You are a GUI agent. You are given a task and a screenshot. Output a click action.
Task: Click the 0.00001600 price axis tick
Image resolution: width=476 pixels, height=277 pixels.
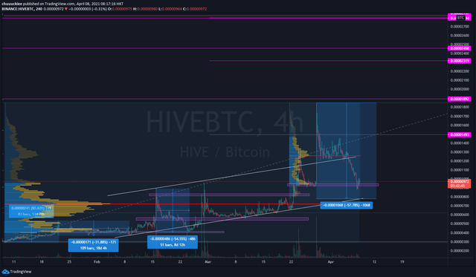tap(460, 126)
